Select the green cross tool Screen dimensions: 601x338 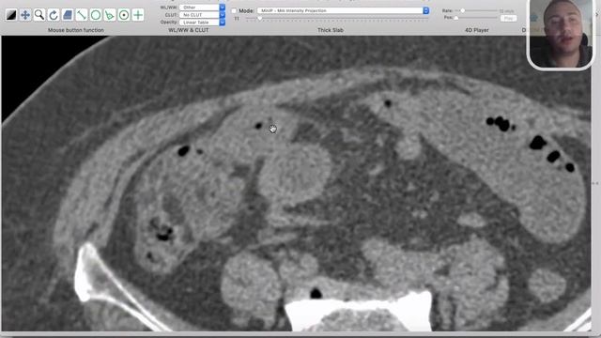click(138, 15)
